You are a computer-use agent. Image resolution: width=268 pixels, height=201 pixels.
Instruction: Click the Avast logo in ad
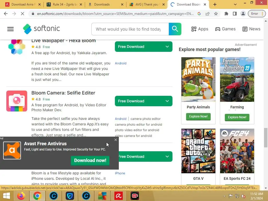click(x=12, y=150)
